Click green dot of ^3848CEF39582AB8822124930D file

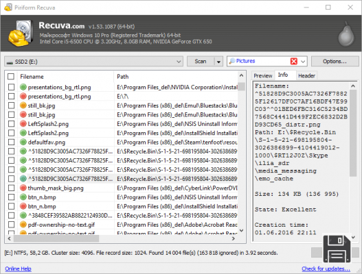tap(23, 215)
